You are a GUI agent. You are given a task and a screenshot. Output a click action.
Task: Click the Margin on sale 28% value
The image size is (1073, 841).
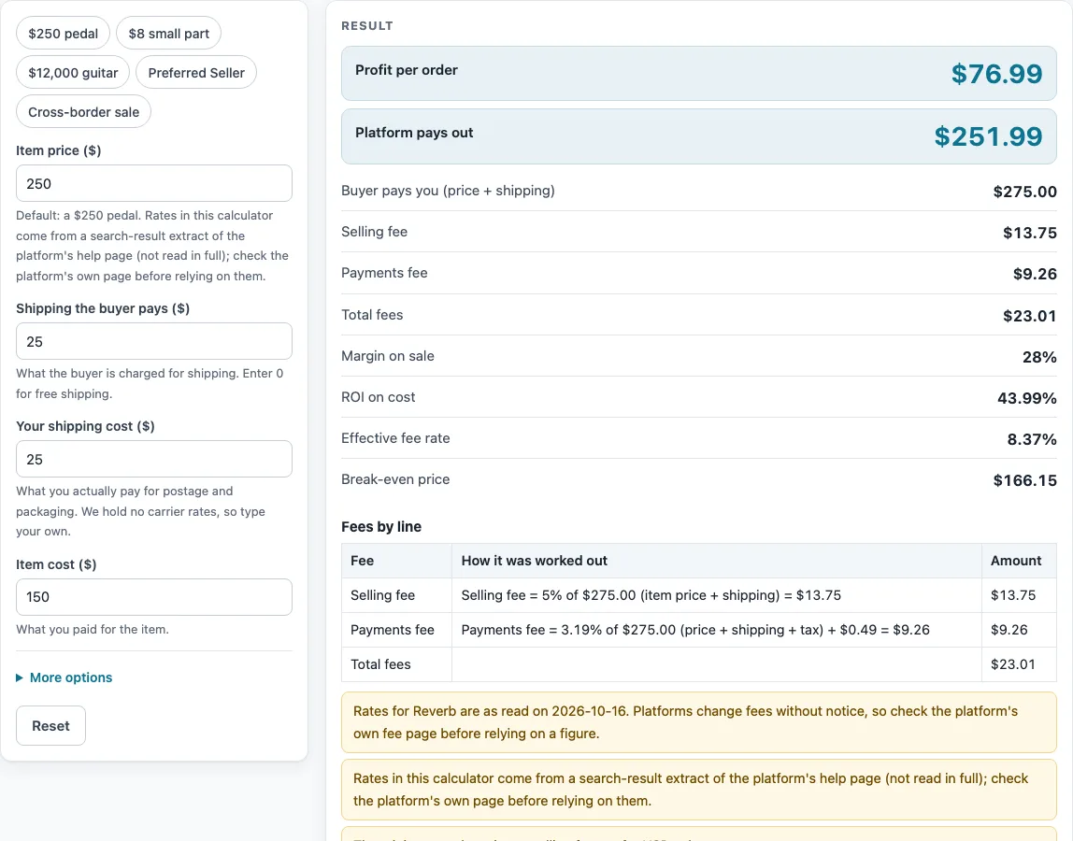tap(1039, 357)
